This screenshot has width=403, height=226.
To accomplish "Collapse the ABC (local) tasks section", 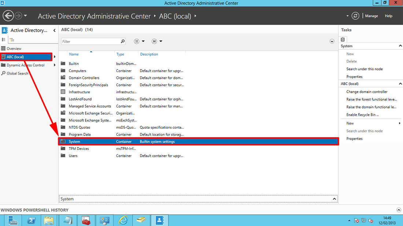I will [x=400, y=84].
